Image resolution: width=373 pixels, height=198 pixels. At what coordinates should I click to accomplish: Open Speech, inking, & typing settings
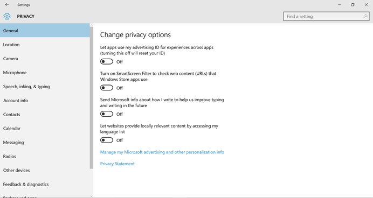45,87
